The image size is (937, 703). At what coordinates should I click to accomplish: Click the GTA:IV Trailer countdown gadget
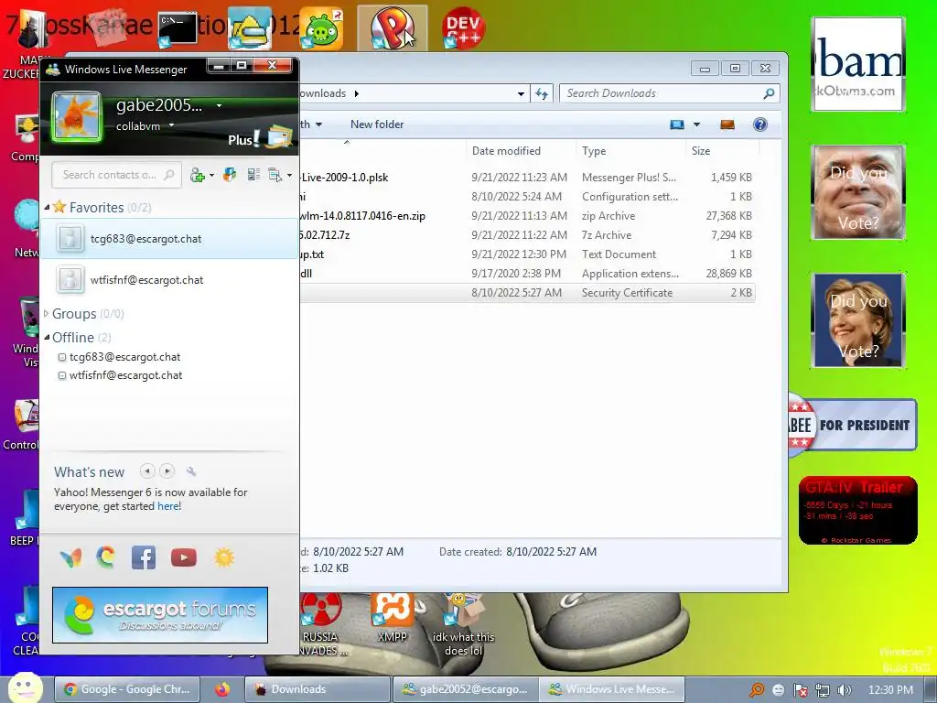point(857,511)
